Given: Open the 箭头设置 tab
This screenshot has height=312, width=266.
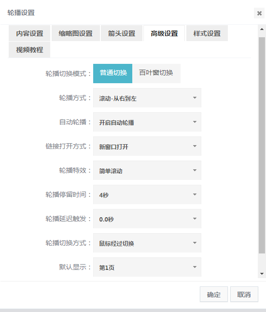Looking at the screenshot, I should [x=122, y=33].
